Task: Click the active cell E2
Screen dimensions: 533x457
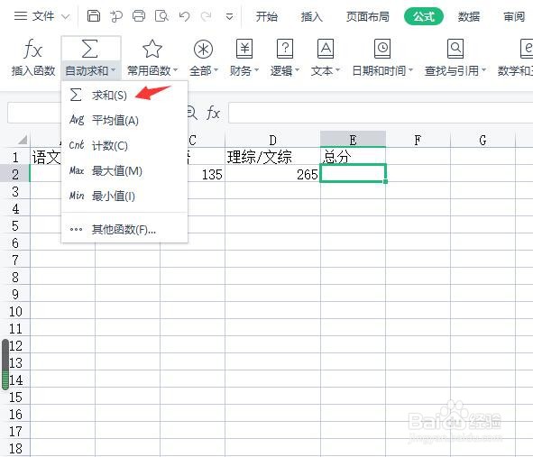Action: tap(353, 174)
